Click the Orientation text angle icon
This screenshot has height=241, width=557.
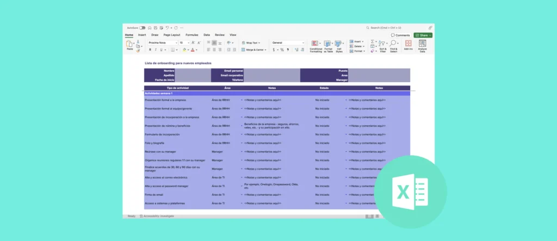pyautogui.click(x=229, y=42)
